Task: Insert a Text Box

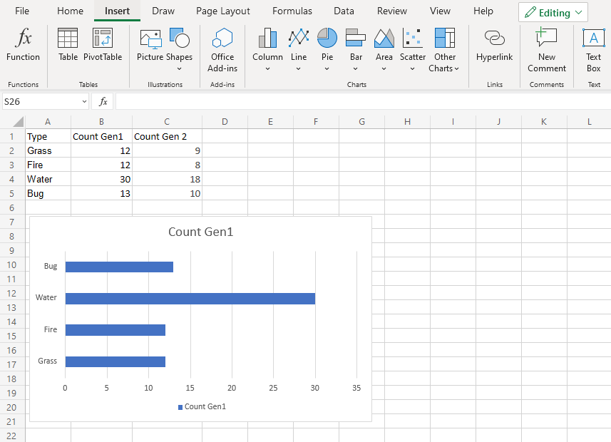Action: coord(593,48)
